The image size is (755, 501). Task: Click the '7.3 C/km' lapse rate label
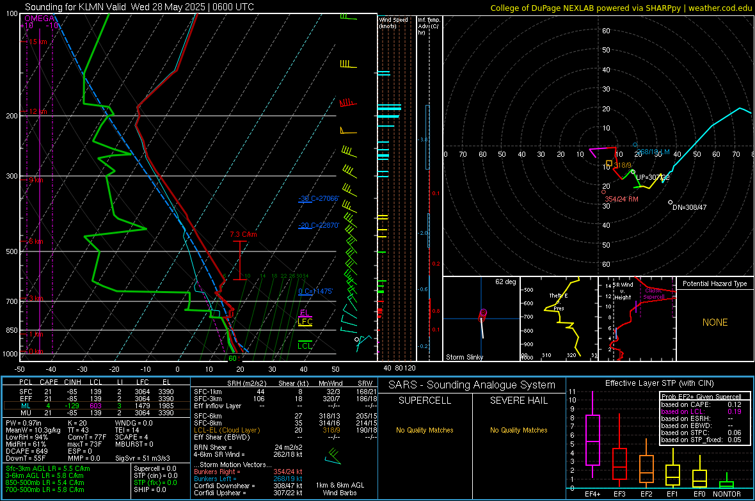click(243, 235)
